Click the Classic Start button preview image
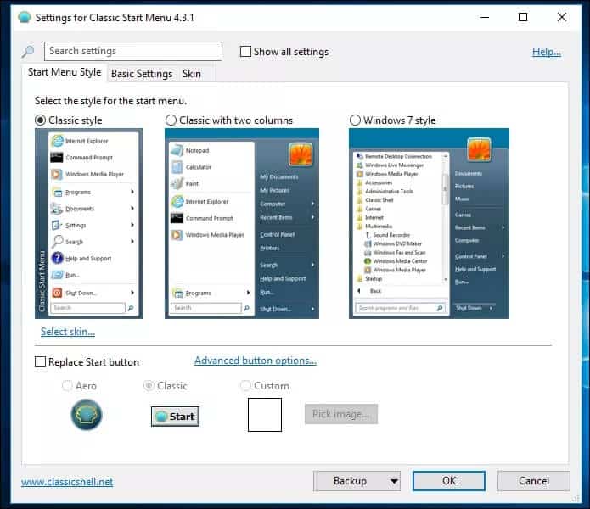The width and height of the screenshot is (590, 509). coord(175,417)
